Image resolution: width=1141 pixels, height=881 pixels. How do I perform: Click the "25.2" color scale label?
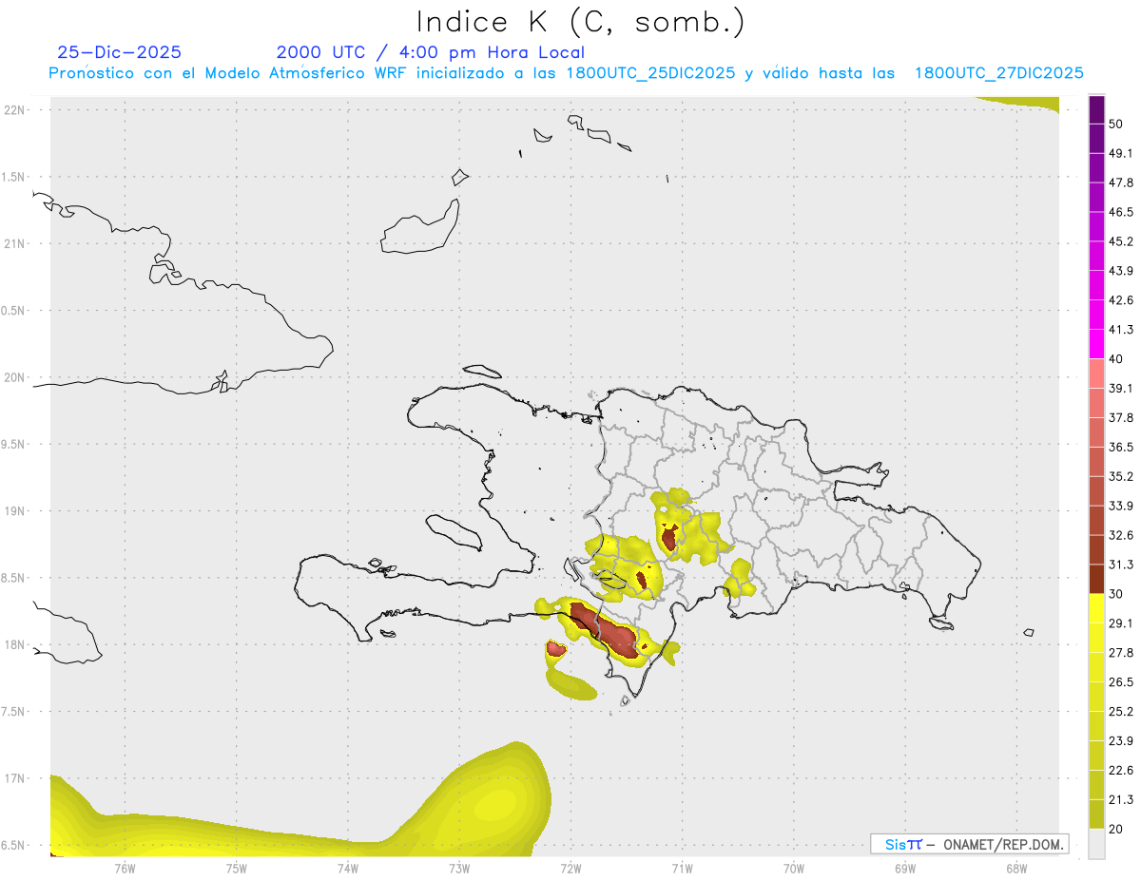[1121, 712]
